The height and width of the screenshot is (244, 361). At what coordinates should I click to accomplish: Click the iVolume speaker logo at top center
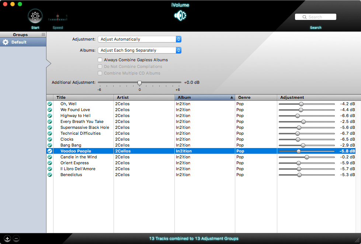180,16
